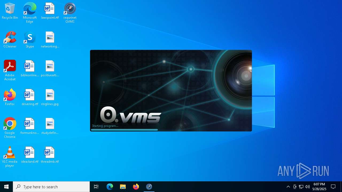Select the positivearti image file icon

[50, 69]
